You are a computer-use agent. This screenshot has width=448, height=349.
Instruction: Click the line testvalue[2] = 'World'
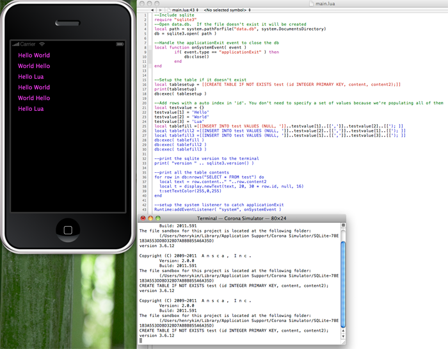tap(182, 117)
